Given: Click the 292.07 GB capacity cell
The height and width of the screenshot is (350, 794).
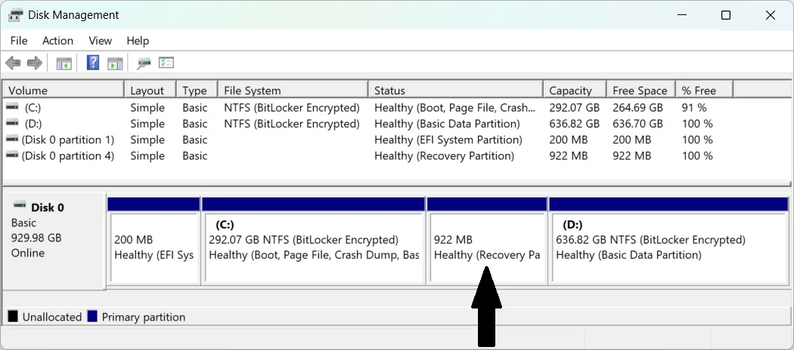Looking at the screenshot, I should pos(574,108).
